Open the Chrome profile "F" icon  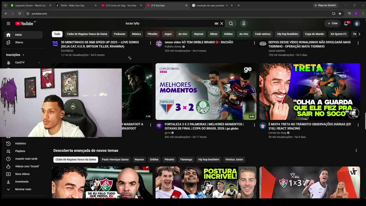[356, 13]
